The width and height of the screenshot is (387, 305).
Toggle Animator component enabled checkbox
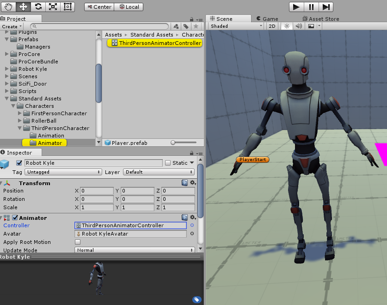pos(15,218)
